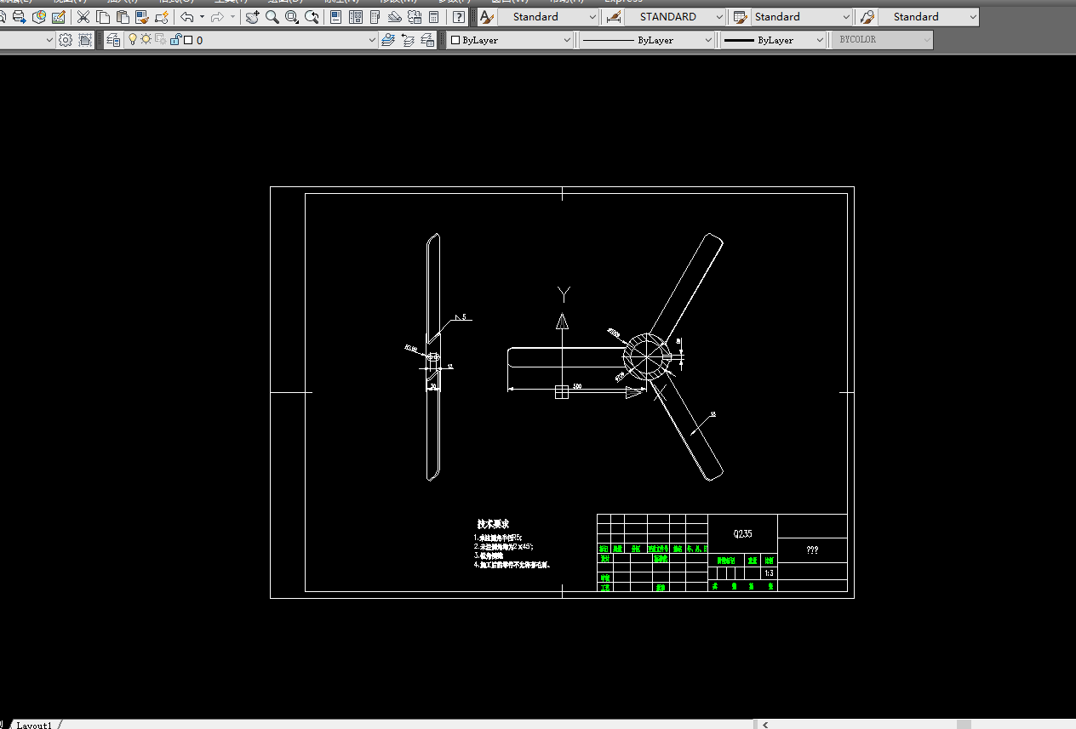Expand the workspace selector dropdown
This screenshot has height=729, width=1076.
click(49, 40)
